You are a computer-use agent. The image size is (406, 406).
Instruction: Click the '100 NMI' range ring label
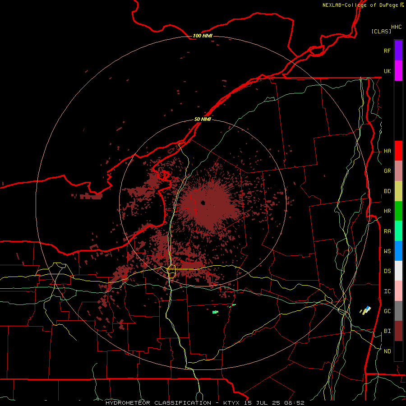click(x=203, y=36)
